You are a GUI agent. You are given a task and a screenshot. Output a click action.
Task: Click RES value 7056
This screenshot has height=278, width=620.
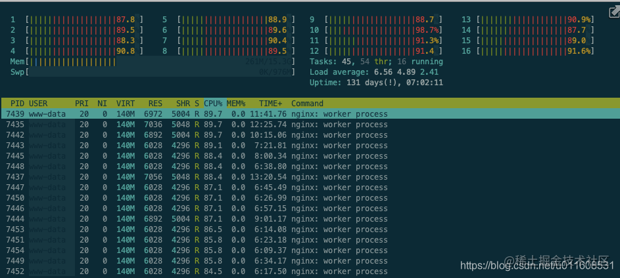coord(153,177)
